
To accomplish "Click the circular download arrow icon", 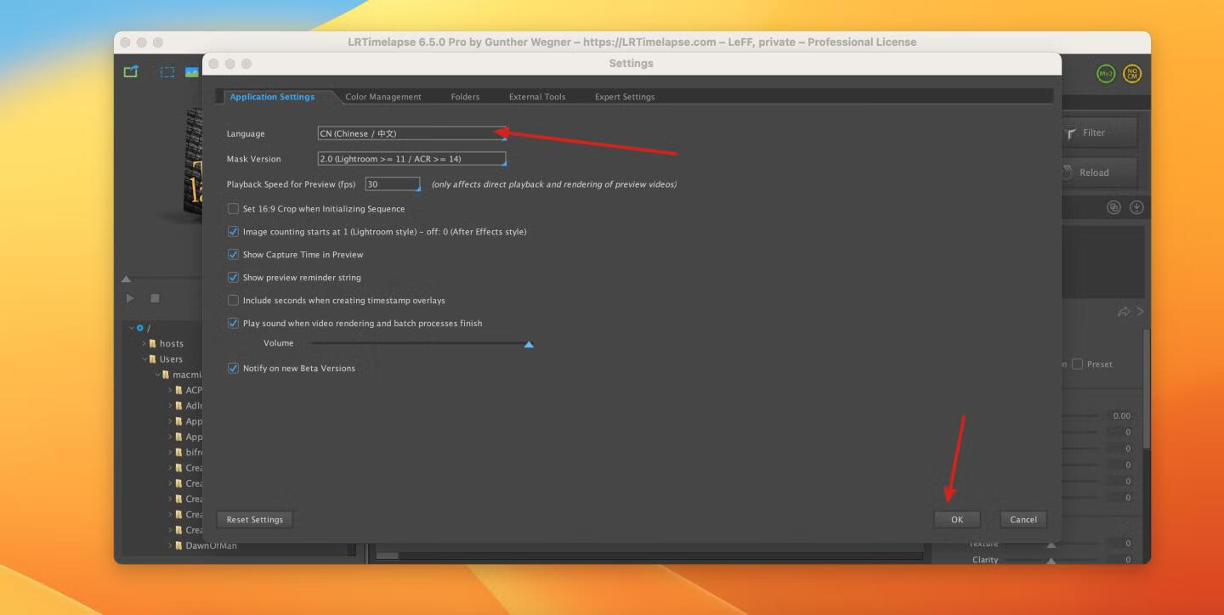I will tap(1136, 207).
